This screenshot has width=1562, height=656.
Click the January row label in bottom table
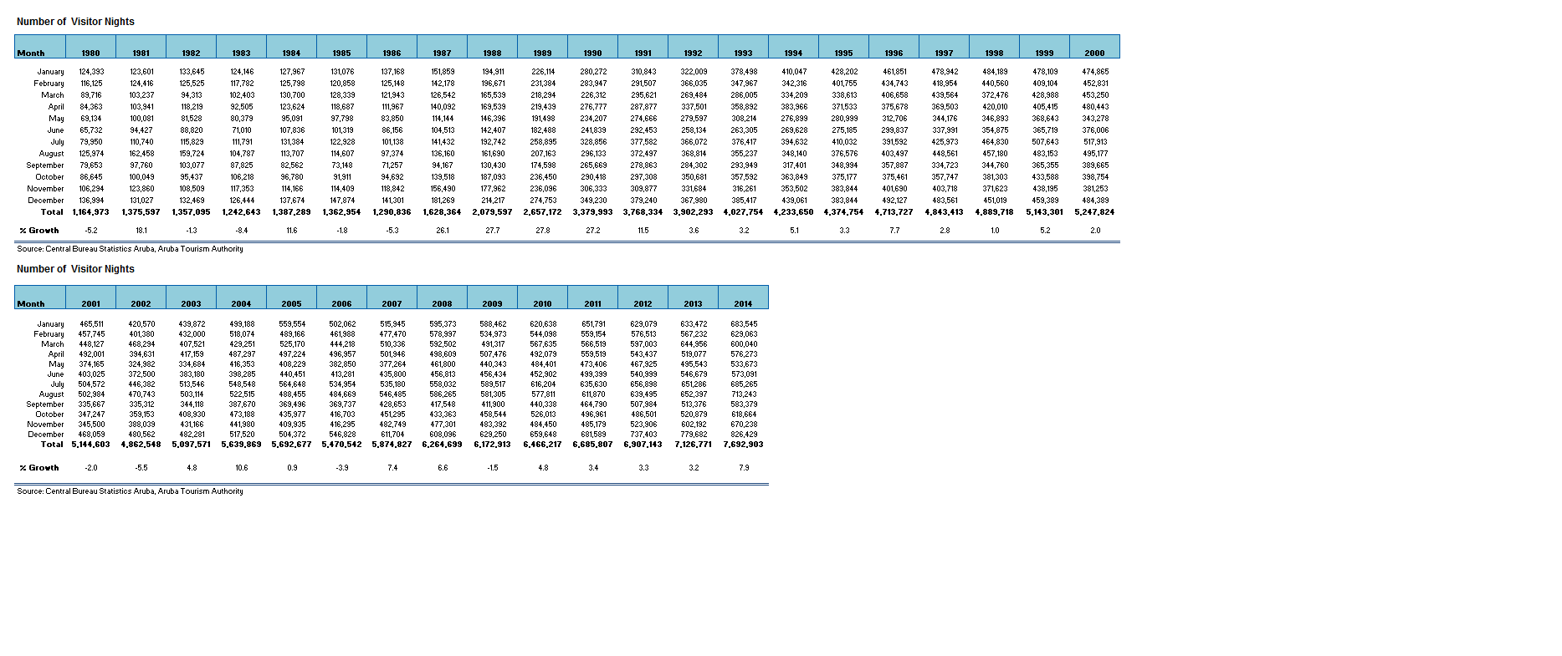point(50,324)
